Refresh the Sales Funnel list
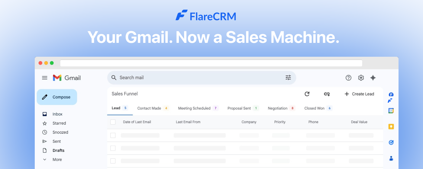This screenshot has height=169, width=423. point(307,94)
